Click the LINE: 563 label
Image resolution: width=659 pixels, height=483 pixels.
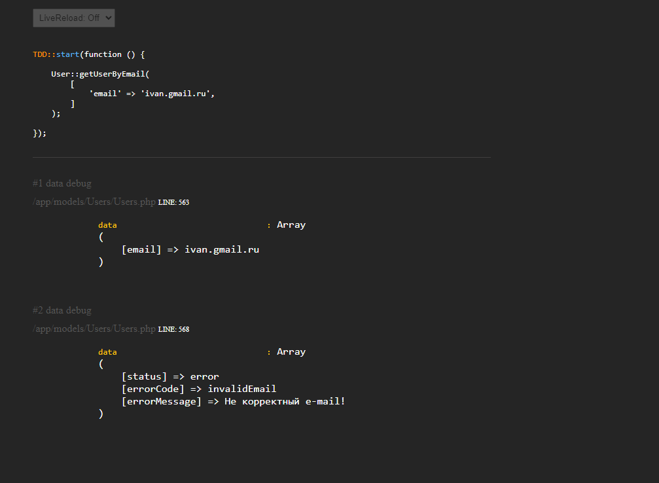coord(173,202)
